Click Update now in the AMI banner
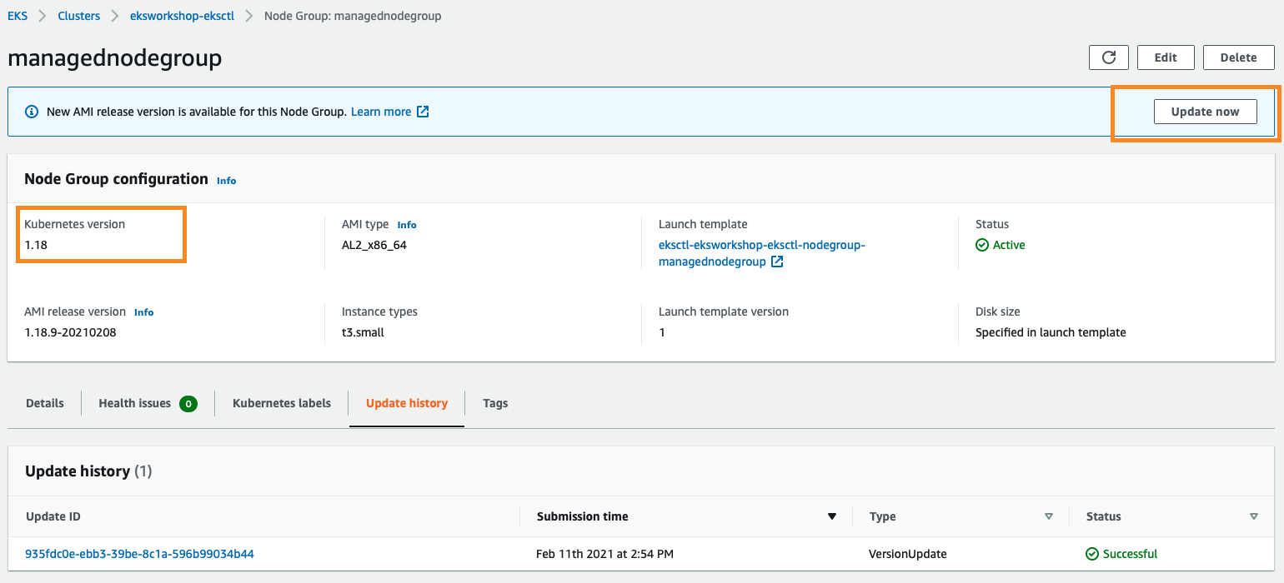Image resolution: width=1284 pixels, height=583 pixels. coord(1205,112)
